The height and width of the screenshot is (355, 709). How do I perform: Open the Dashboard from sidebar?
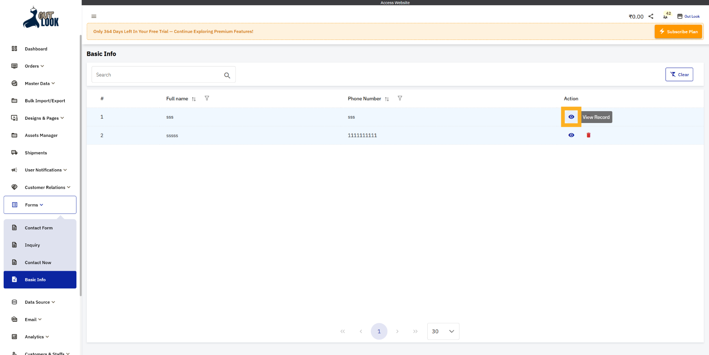(36, 49)
